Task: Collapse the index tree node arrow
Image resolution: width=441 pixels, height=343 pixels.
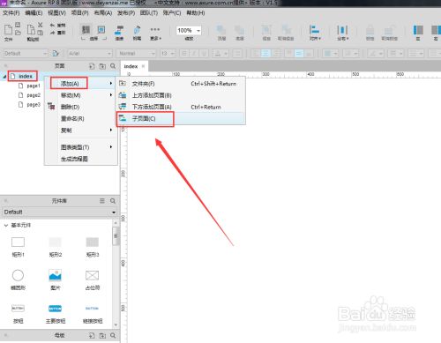Action: point(4,77)
